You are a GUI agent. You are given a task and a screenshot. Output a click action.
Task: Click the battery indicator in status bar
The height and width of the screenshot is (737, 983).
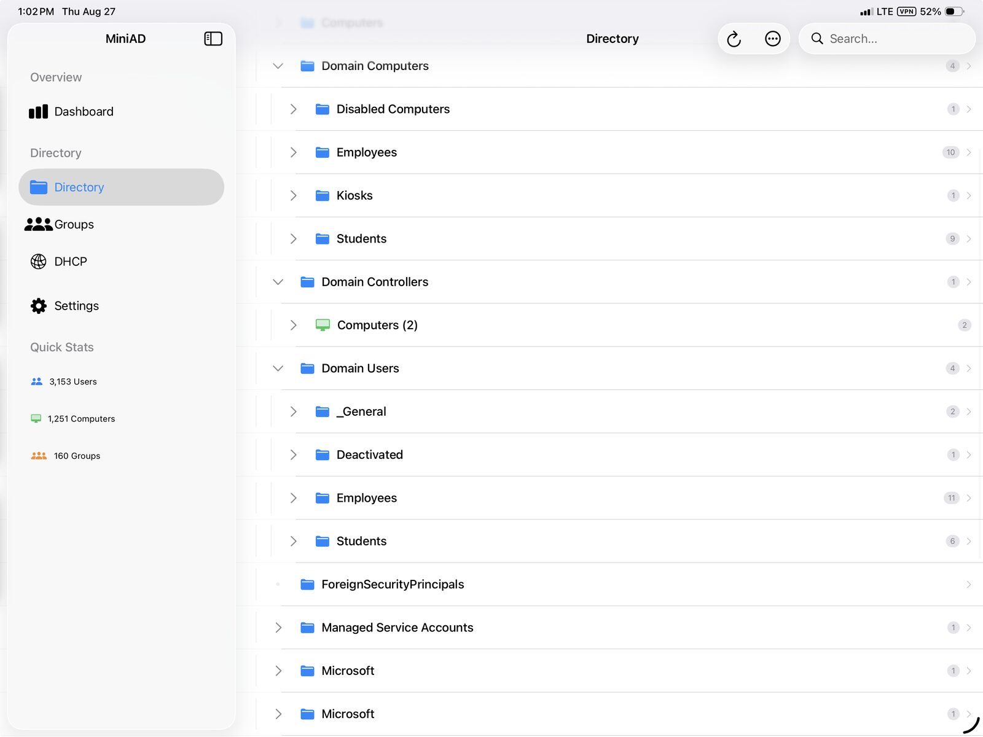954,12
